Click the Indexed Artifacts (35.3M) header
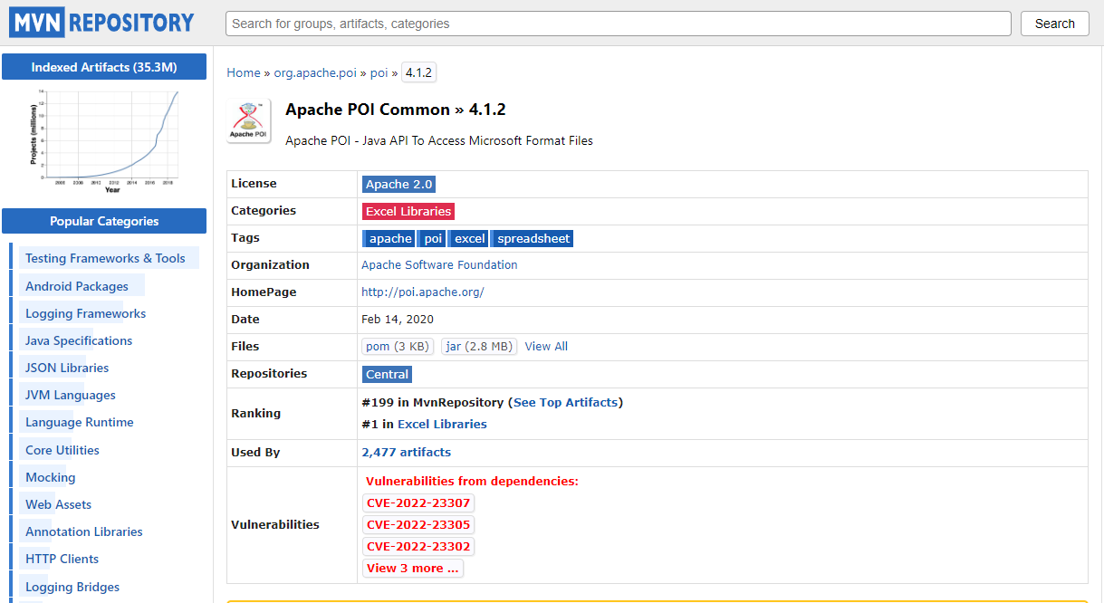 104,67
